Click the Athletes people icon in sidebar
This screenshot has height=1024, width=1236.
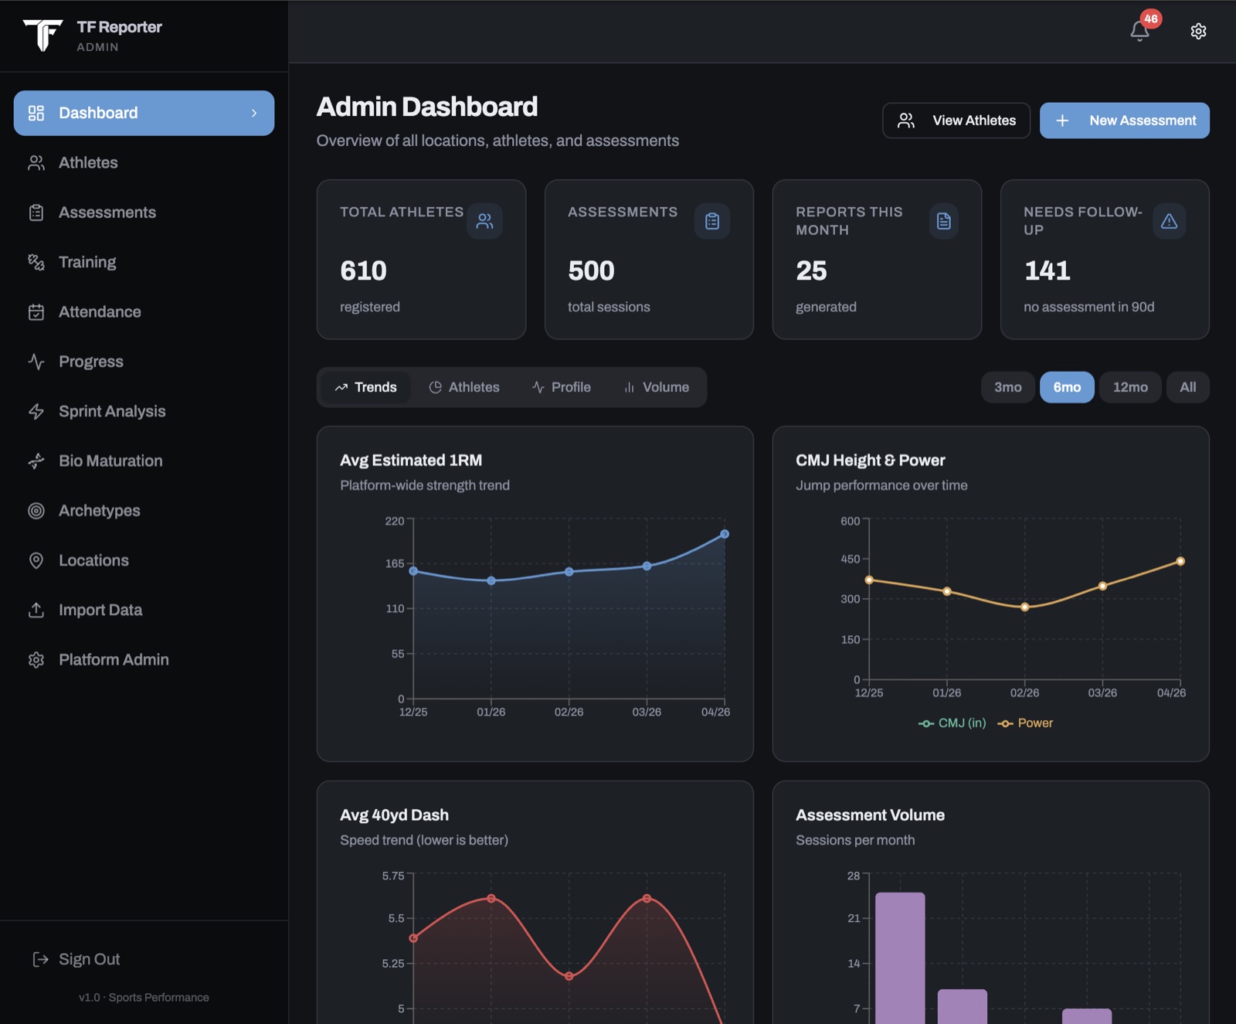point(36,163)
